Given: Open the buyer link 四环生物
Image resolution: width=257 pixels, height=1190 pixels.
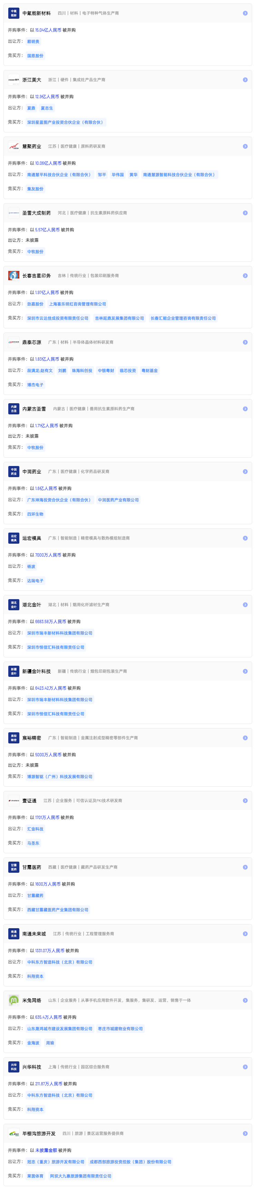Looking at the screenshot, I should 35,514.
